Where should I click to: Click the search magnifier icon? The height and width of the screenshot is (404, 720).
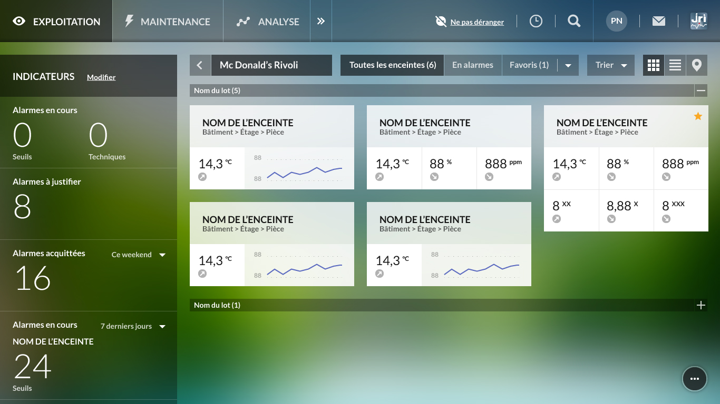(x=574, y=21)
